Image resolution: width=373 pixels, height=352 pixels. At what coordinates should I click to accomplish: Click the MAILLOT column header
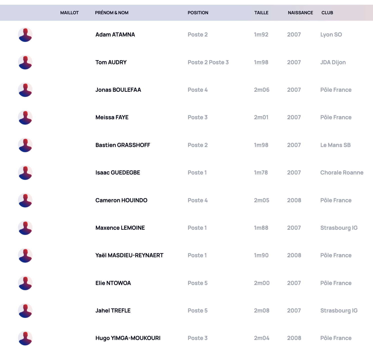[x=69, y=13]
